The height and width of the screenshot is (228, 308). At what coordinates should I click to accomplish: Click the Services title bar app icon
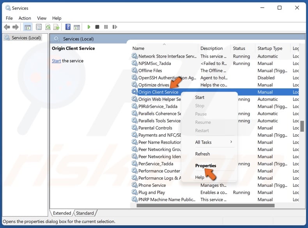pos(8,8)
